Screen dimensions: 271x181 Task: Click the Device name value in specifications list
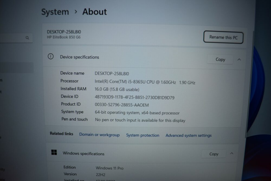click(x=112, y=74)
